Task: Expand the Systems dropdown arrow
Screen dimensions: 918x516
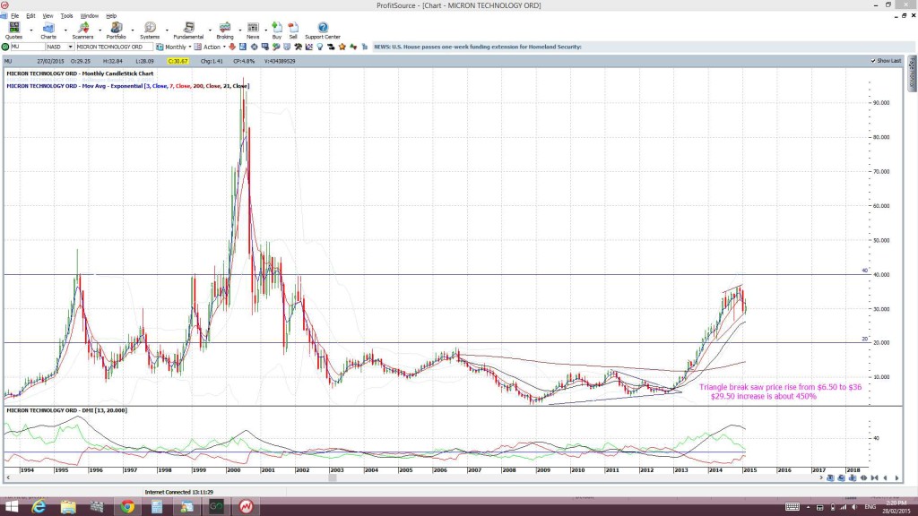Action: [167, 30]
